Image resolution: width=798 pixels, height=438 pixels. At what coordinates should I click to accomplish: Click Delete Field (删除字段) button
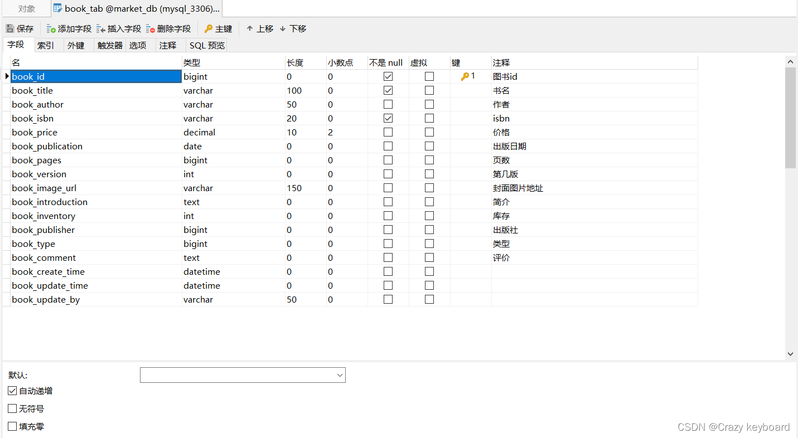click(x=168, y=28)
